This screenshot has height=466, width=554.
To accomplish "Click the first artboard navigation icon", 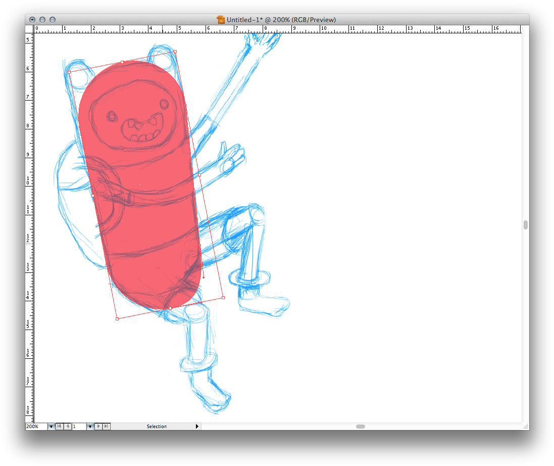I will (59, 426).
